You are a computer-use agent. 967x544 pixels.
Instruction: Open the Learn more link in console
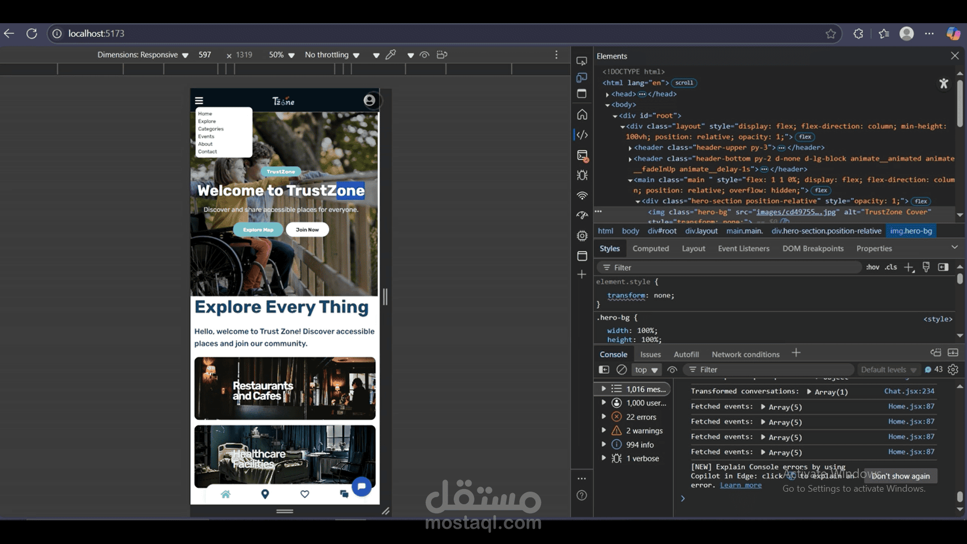click(740, 485)
